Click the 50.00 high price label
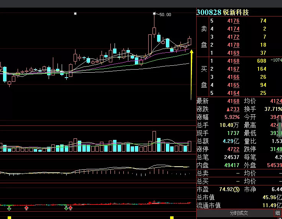The width and height of the screenshot is (282, 219). tap(165, 15)
